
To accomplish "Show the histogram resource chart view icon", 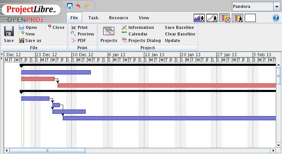I will (199, 18).
